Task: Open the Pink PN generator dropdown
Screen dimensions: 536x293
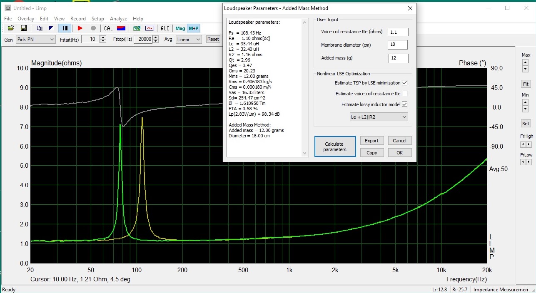Action: (x=35, y=39)
